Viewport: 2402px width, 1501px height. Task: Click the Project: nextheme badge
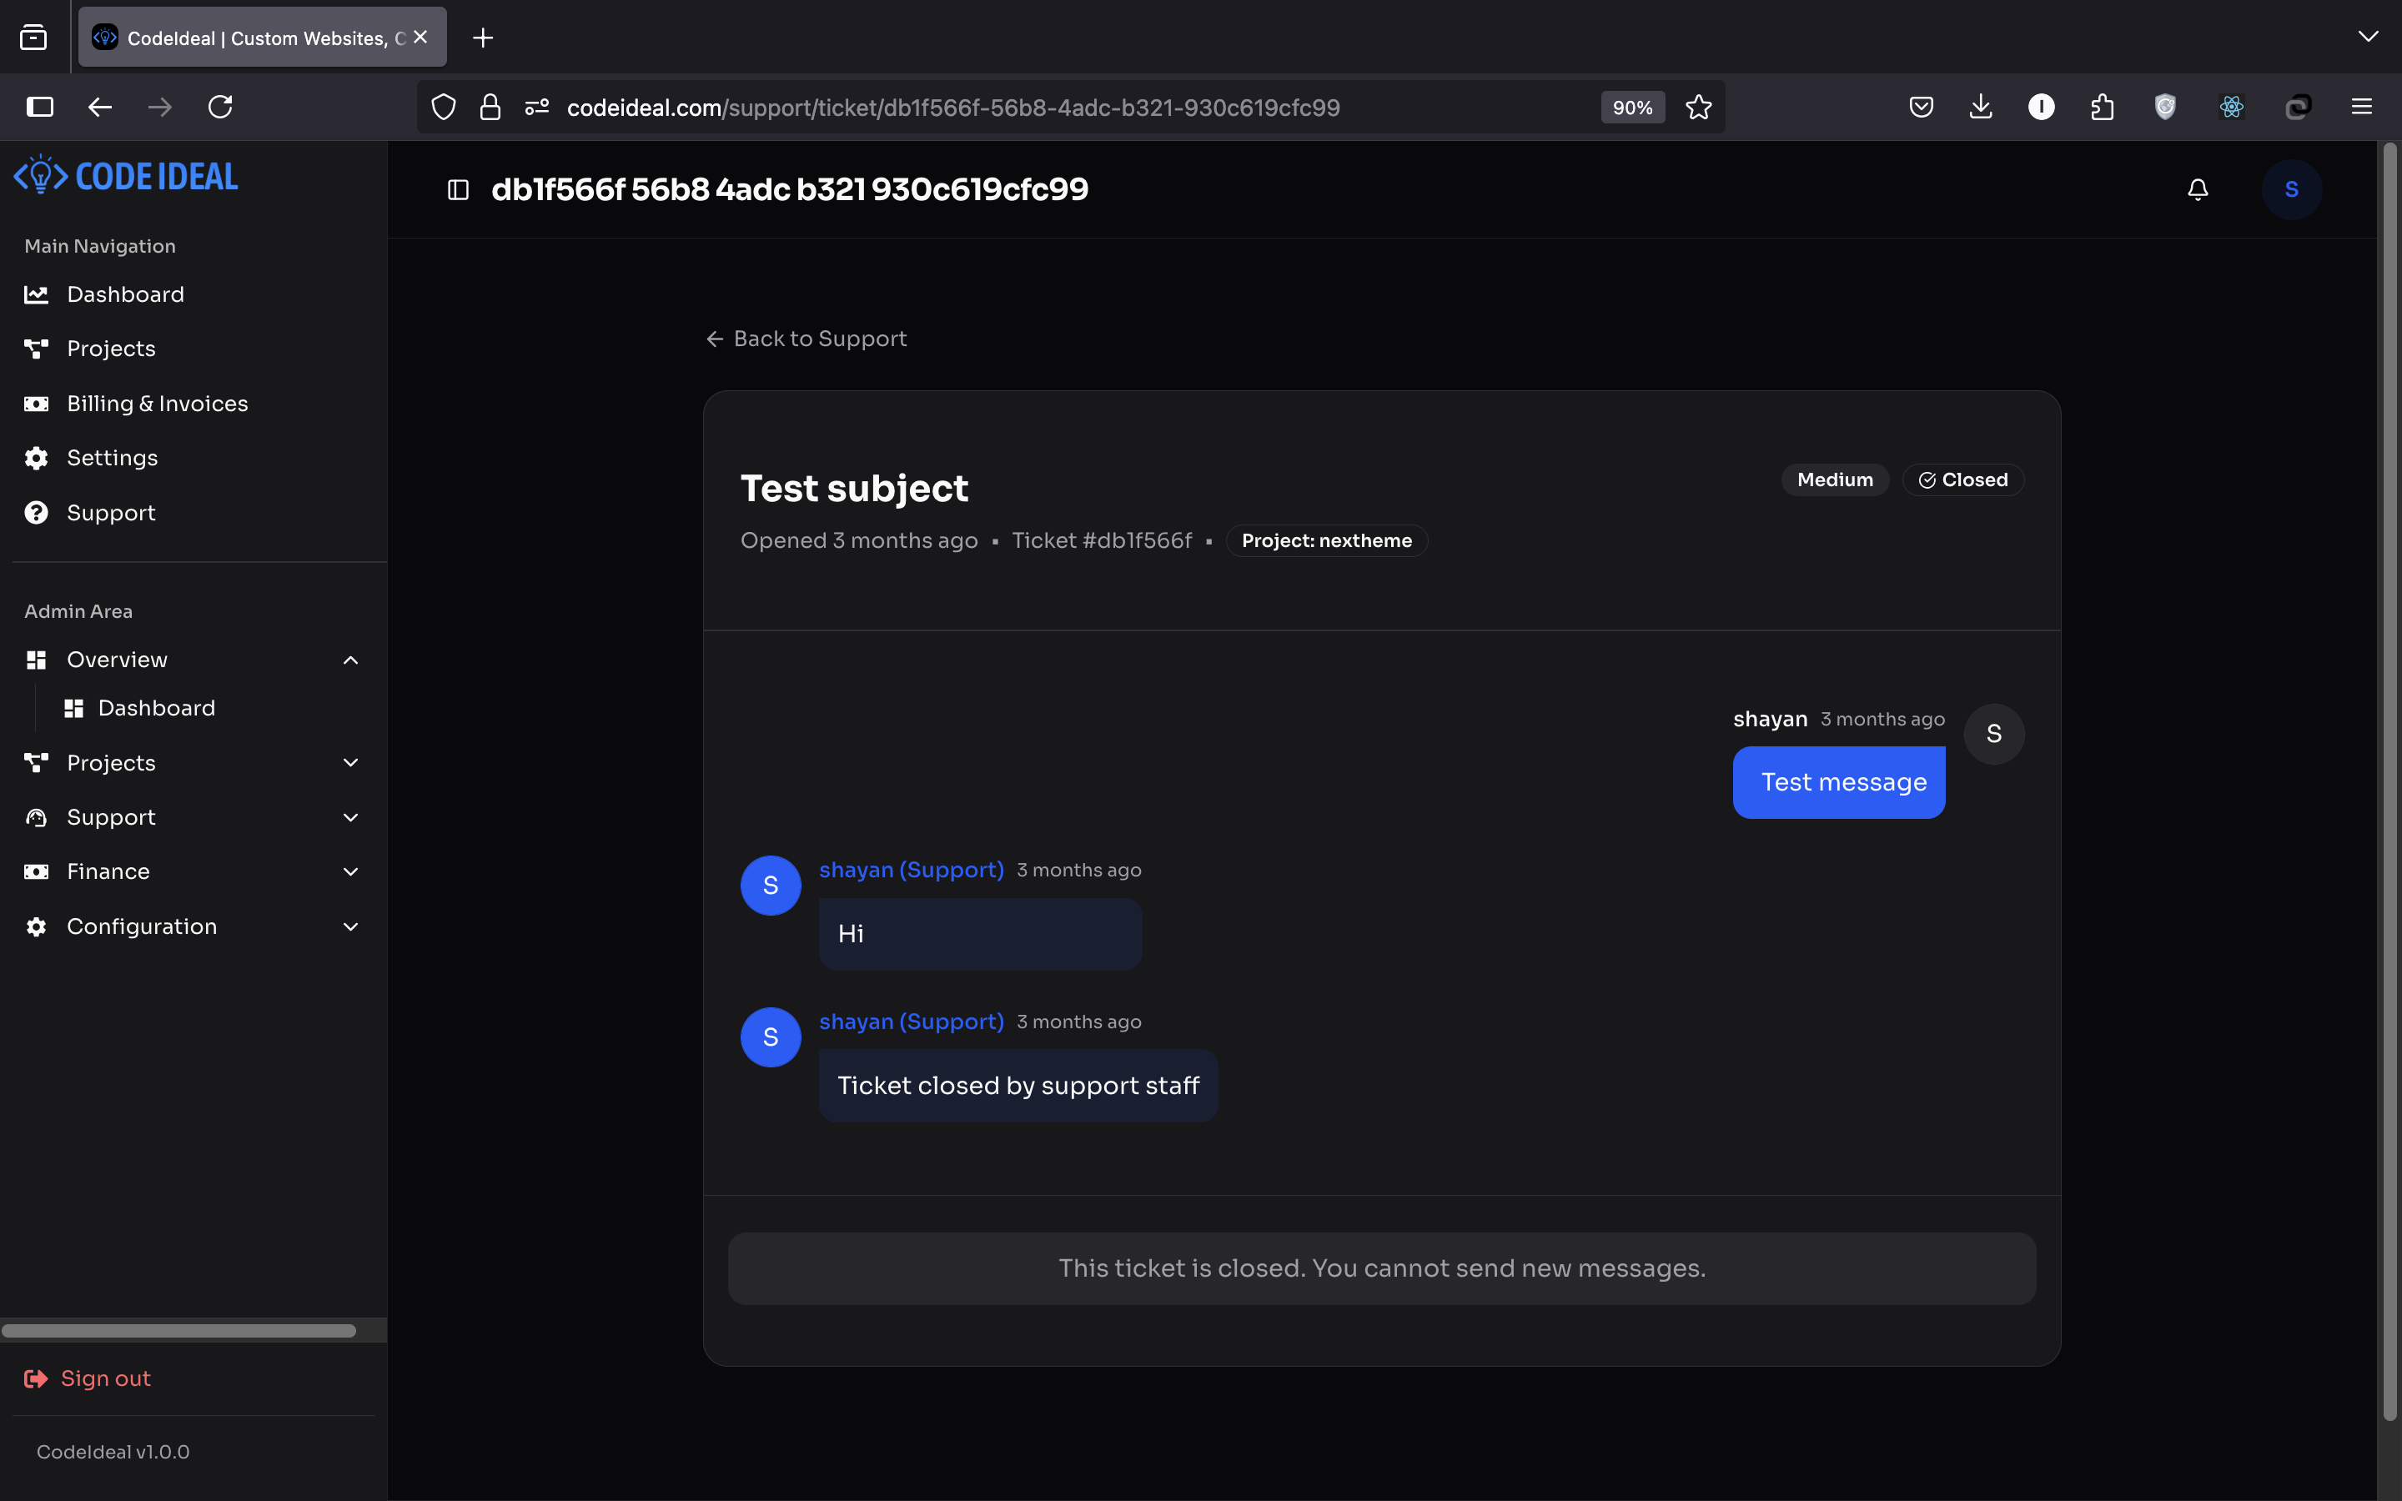[x=1326, y=541]
